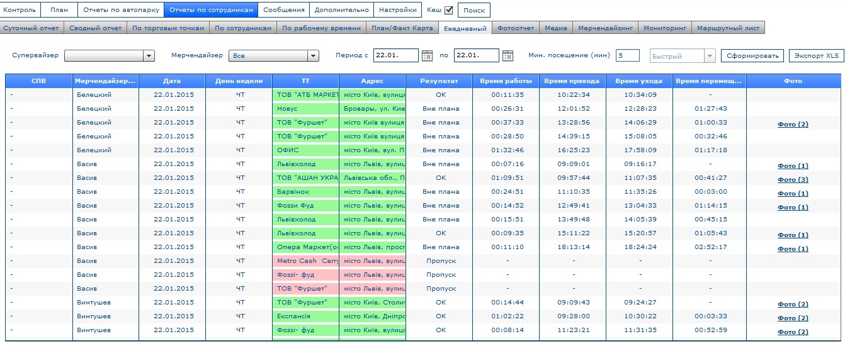Select the Барвінок store cell
Image resolution: width=845 pixels, height=346 pixels.
click(x=305, y=191)
